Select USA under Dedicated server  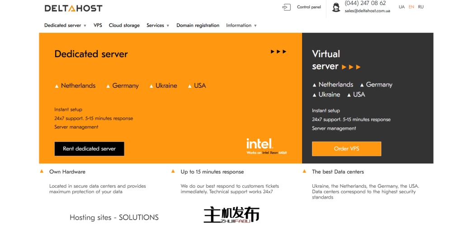[197, 86]
